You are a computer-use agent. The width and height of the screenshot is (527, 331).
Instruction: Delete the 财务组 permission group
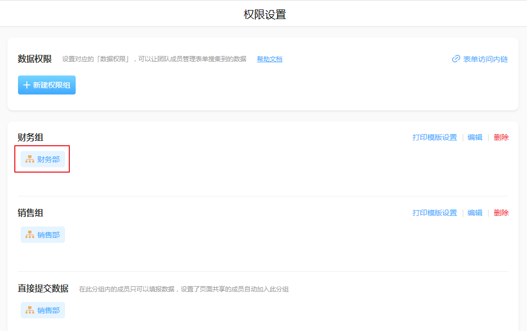501,137
